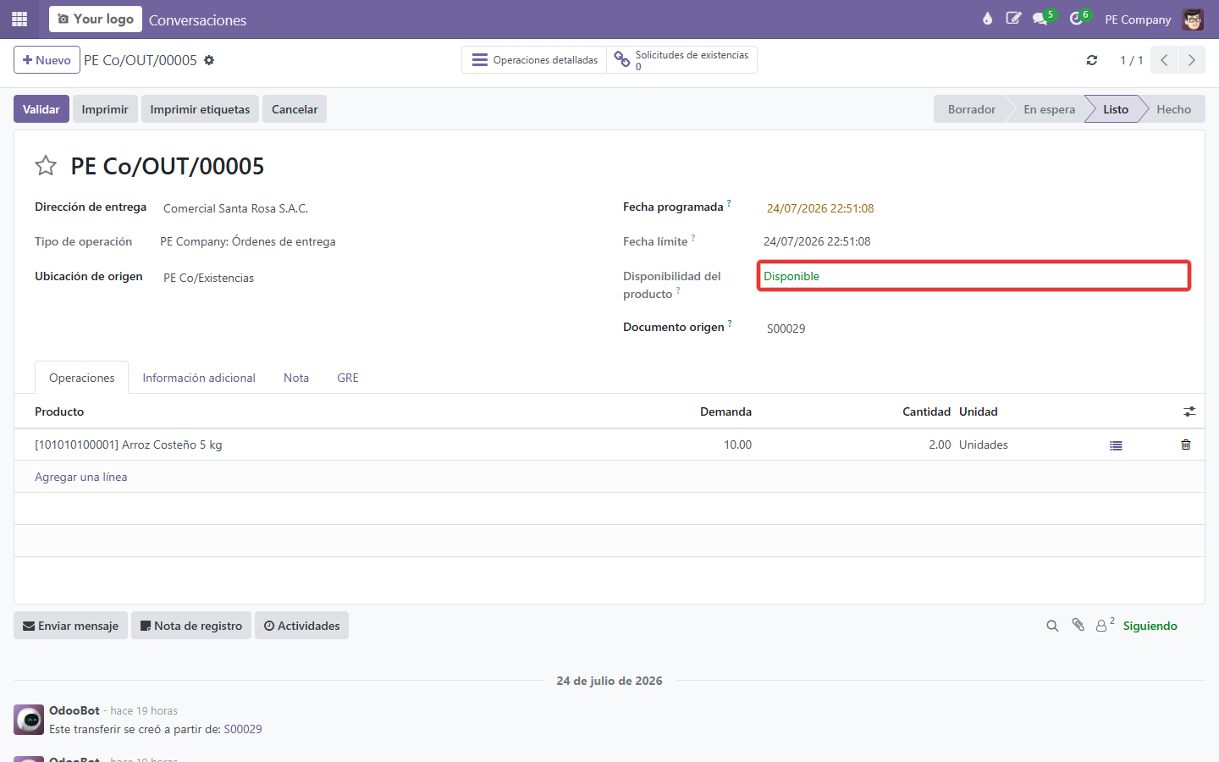1219x762 pixels.
Task: Click Unidades cell in product row
Action: coord(984,444)
